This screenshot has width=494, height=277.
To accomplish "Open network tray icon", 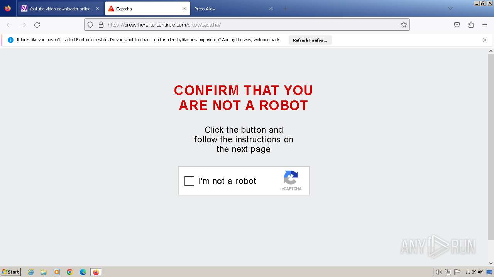I will pyautogui.click(x=448, y=272).
